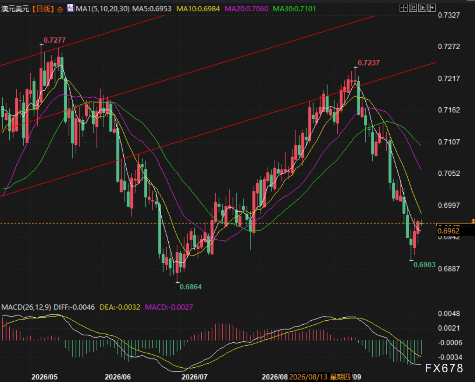Click the 2026/07 date on the time axis
Viewport: 475px width, 382px height.
[195, 377]
